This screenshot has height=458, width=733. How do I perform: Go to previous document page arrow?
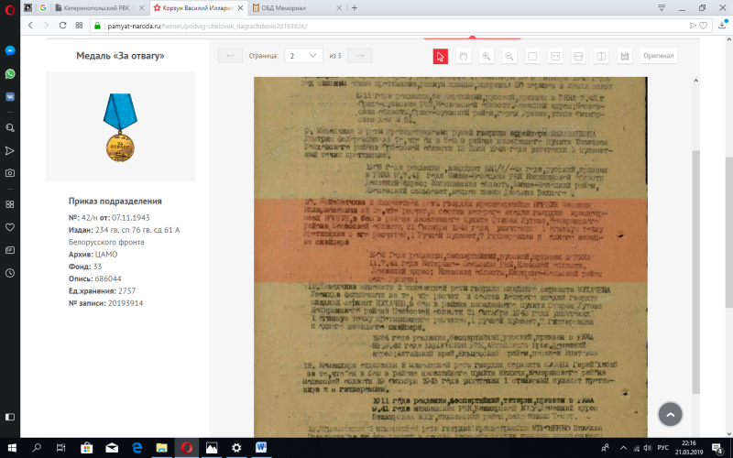click(230, 56)
